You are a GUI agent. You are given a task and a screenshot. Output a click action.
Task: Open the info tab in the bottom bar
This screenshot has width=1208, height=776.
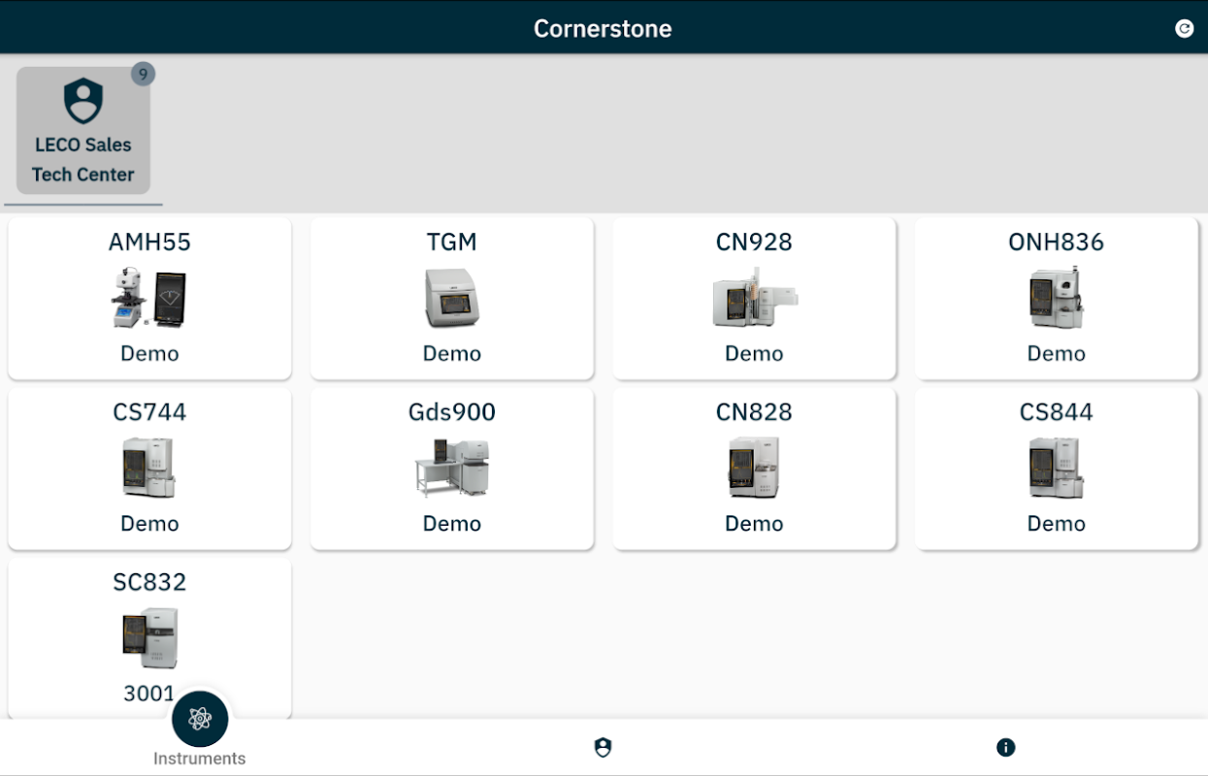tap(1006, 748)
